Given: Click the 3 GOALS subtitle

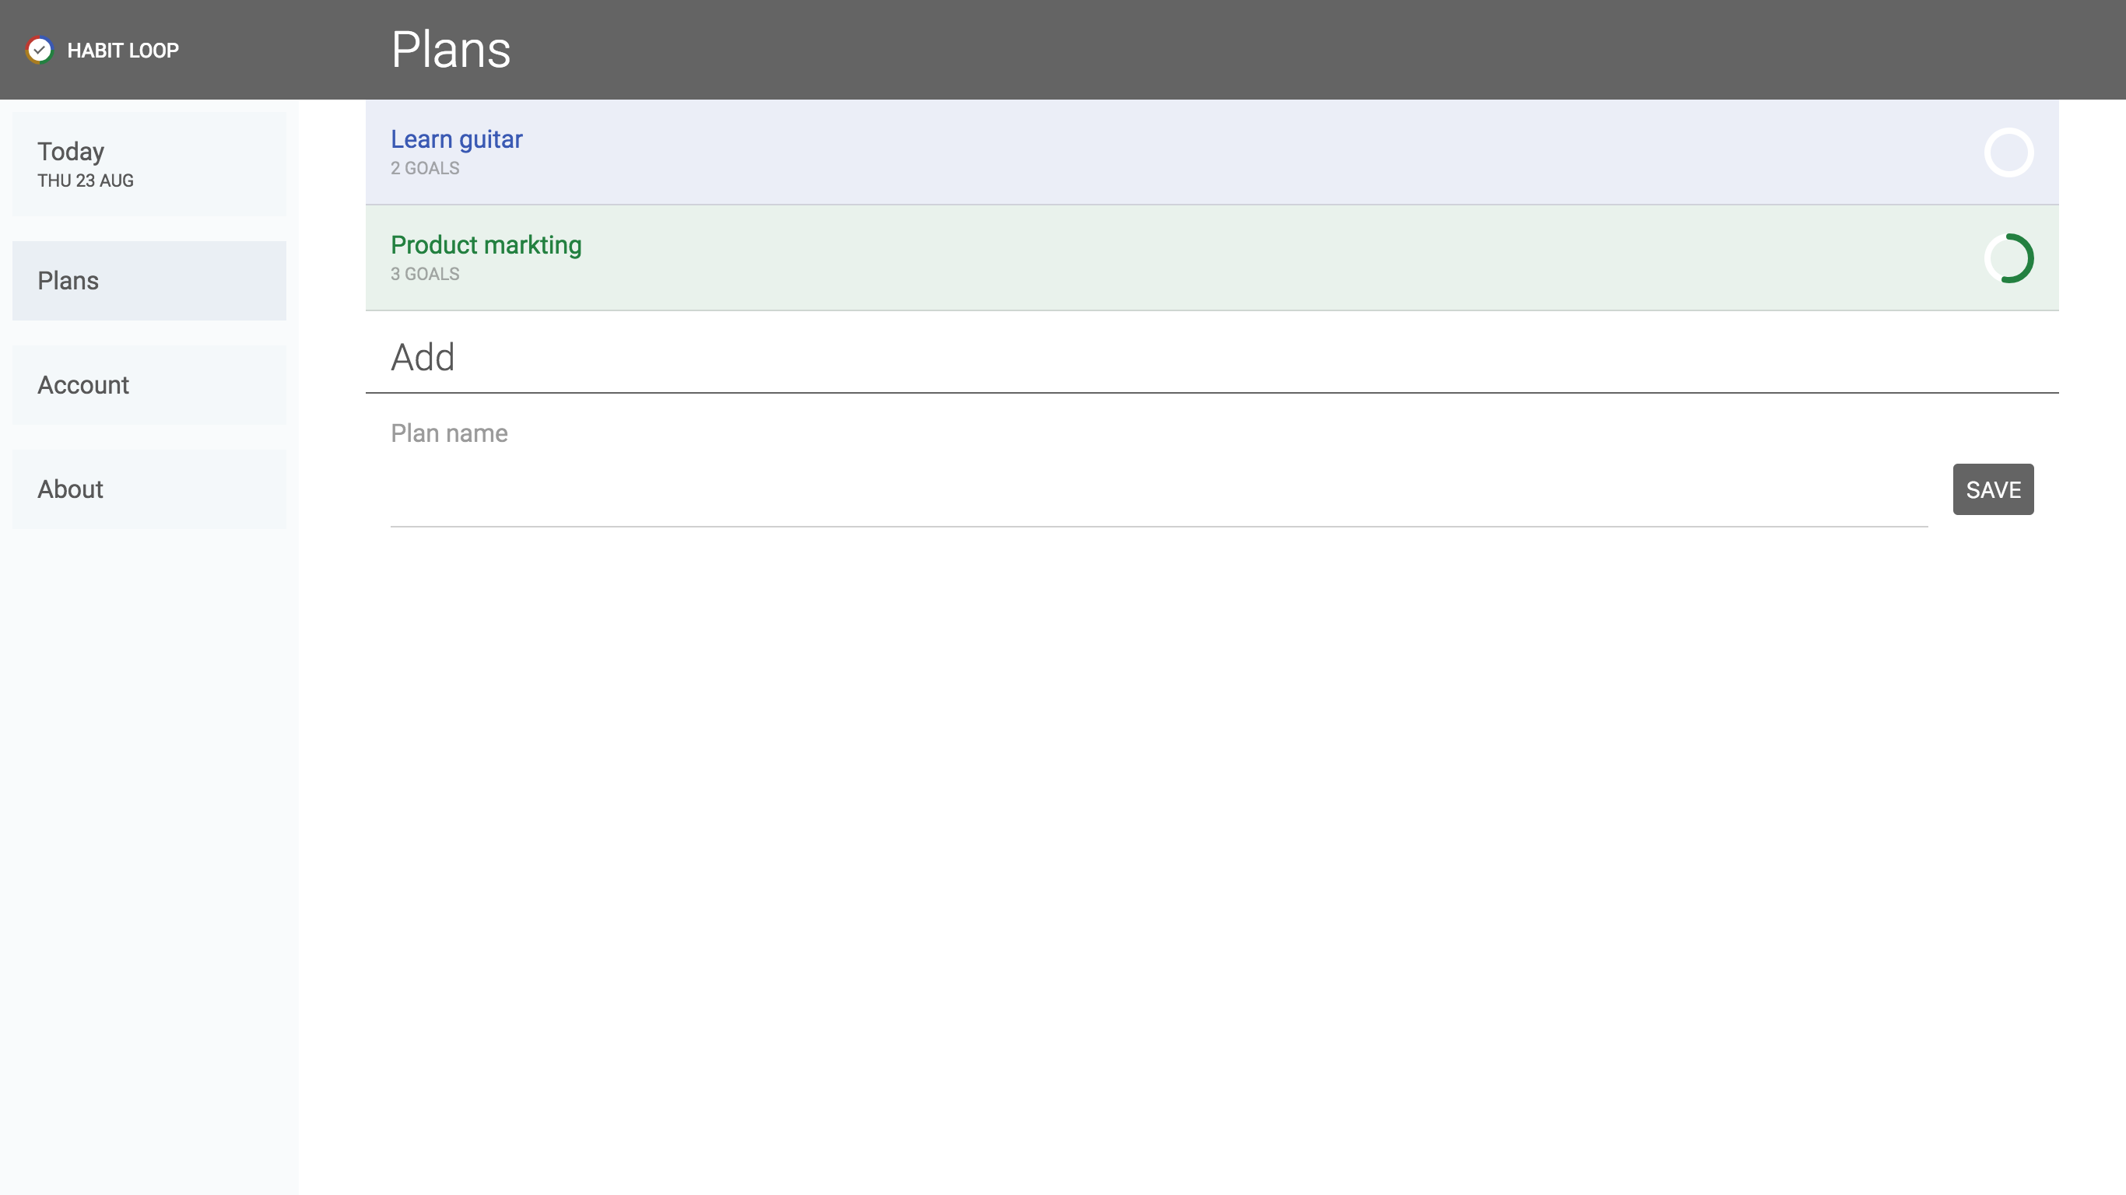Looking at the screenshot, I should click(x=425, y=274).
